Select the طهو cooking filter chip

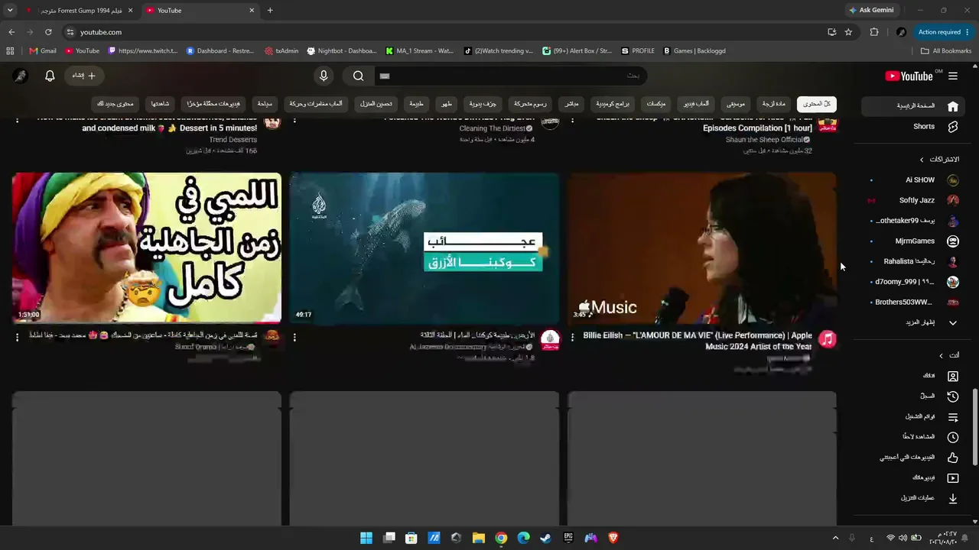click(x=446, y=104)
